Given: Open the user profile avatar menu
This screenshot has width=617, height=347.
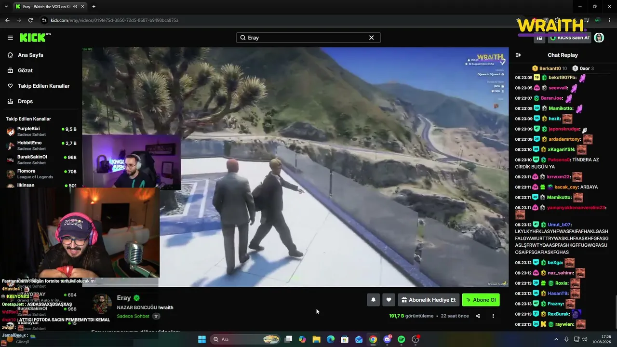Looking at the screenshot, I should pos(599,38).
